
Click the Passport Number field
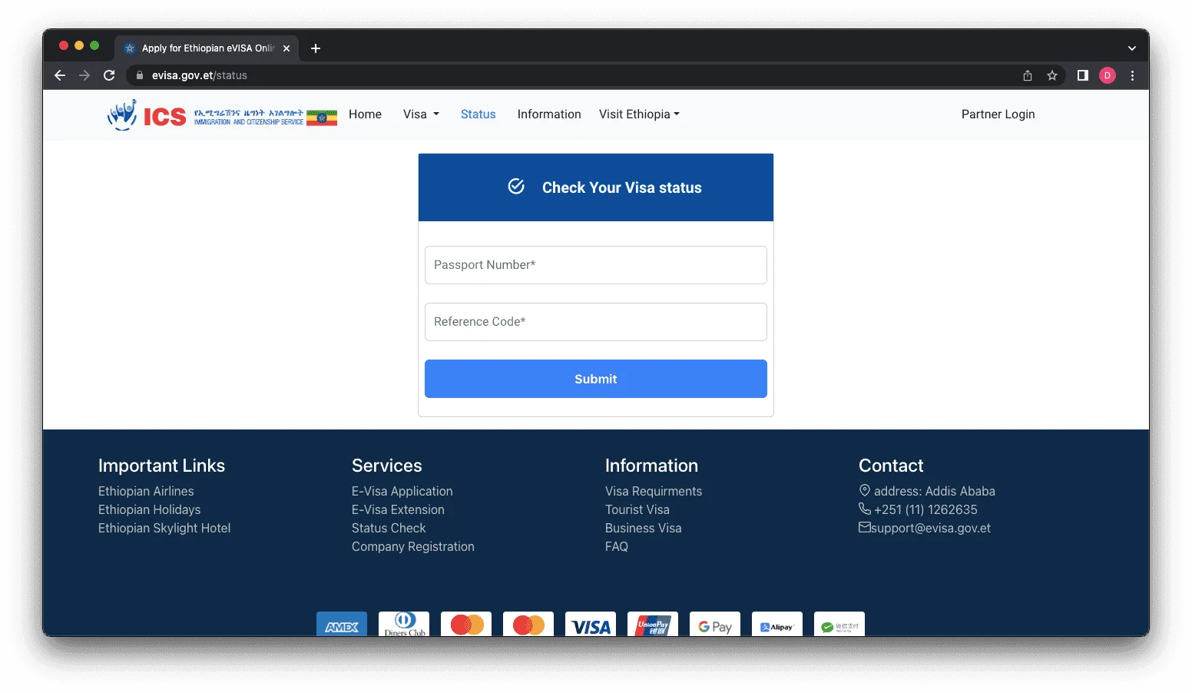595,265
